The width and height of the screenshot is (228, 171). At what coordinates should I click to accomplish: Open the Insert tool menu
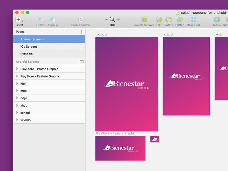point(18,20)
